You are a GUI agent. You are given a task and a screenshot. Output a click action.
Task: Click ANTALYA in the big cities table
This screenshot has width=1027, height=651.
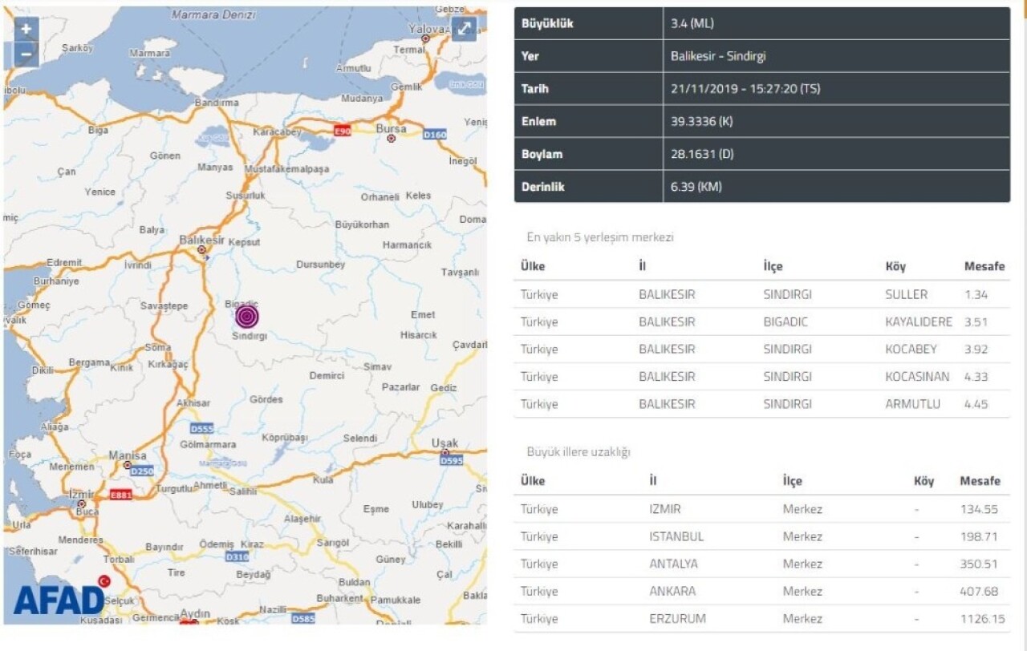coord(674,564)
